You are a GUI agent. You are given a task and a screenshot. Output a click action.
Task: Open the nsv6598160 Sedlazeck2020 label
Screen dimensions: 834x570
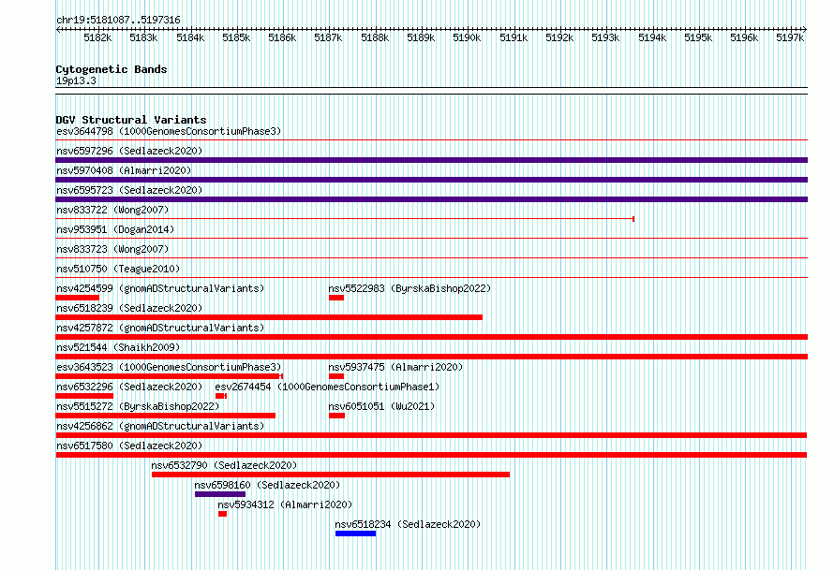(267, 485)
